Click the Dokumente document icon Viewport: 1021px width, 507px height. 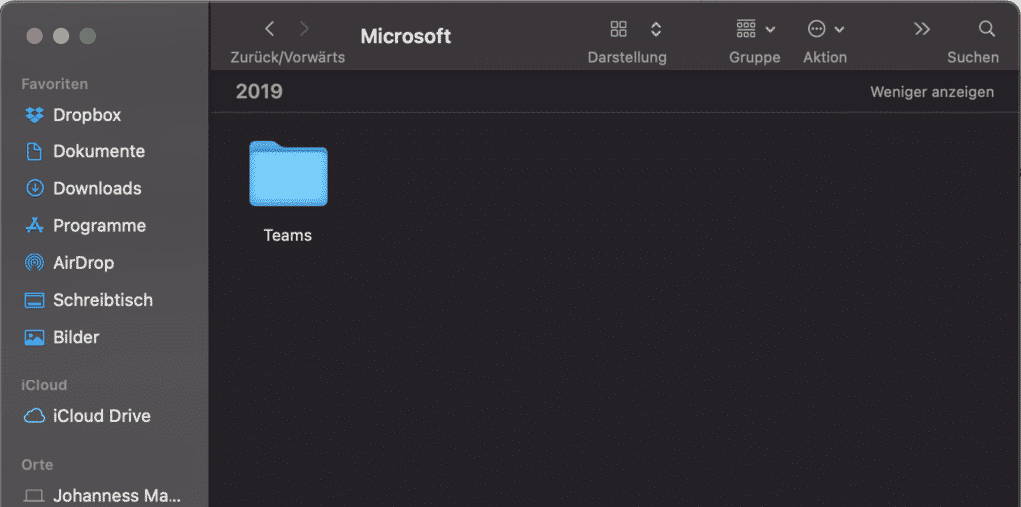point(34,151)
